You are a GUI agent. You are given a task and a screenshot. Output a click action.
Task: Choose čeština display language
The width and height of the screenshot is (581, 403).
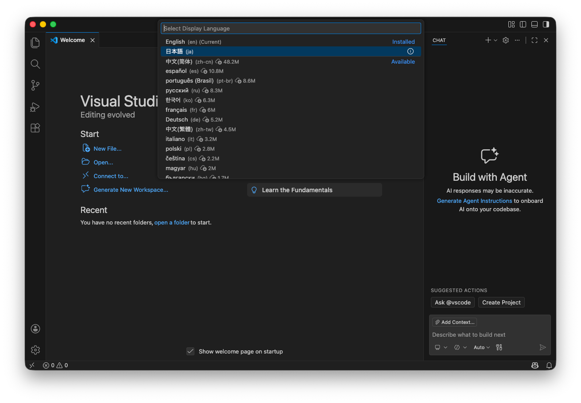tap(291, 159)
